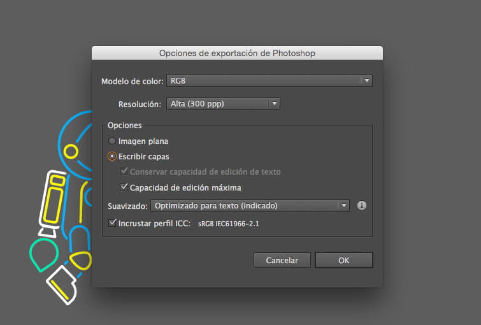Click the dialog title Opciones de exportación de Photoshop
481x325 pixels.
pyautogui.click(x=237, y=53)
